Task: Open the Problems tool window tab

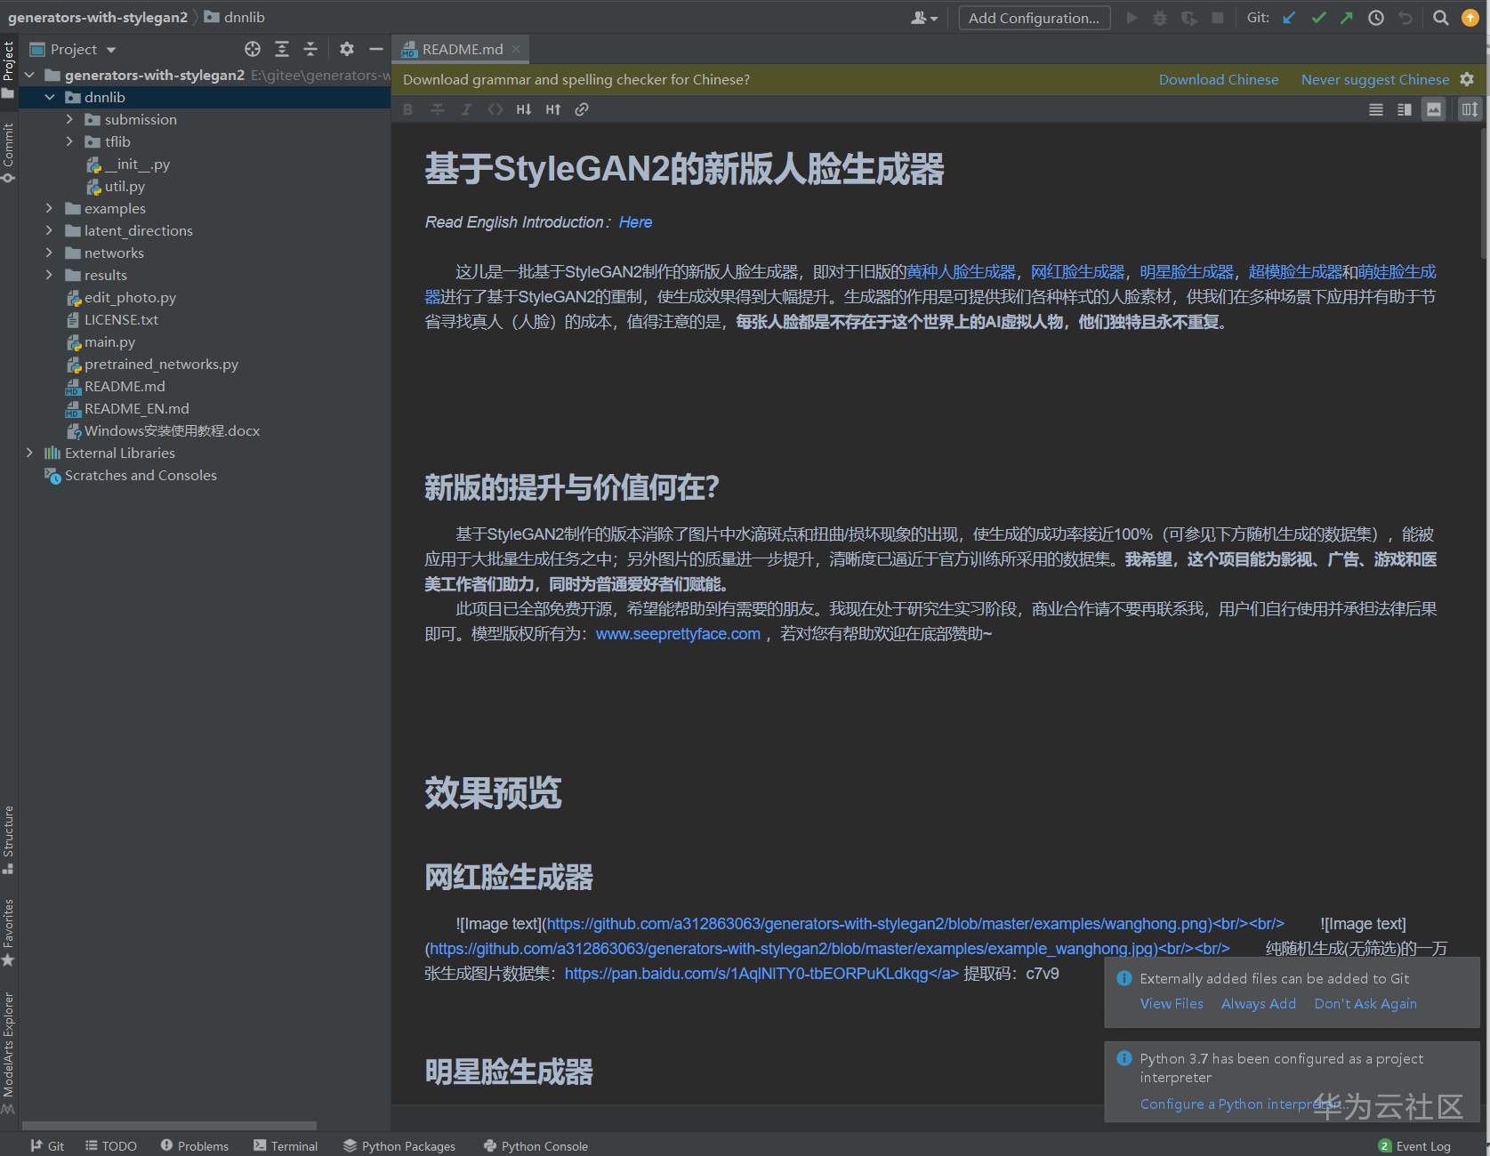Action: click(x=195, y=1145)
